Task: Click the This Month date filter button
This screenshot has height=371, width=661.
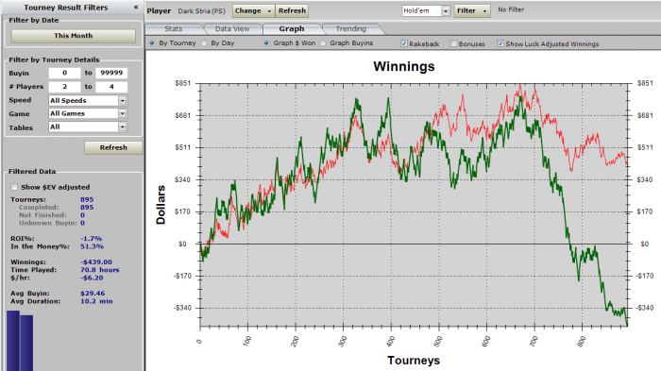Action: tap(74, 36)
